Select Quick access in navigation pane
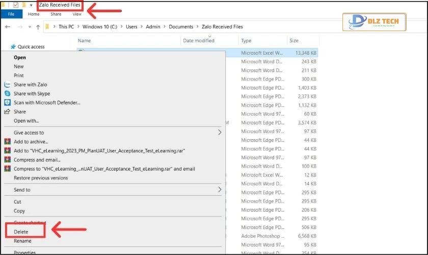 click(x=31, y=47)
